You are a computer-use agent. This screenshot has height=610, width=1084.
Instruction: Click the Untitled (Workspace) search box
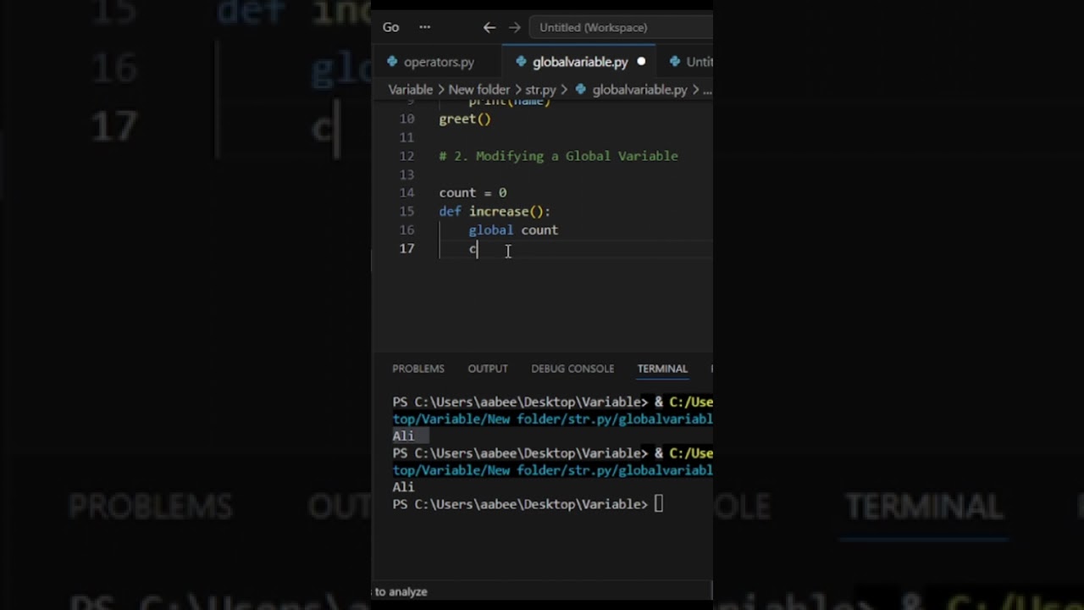coord(621,27)
